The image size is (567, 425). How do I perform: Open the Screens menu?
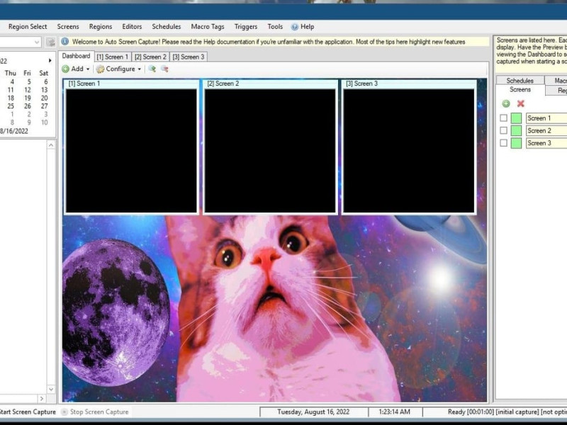[68, 27]
